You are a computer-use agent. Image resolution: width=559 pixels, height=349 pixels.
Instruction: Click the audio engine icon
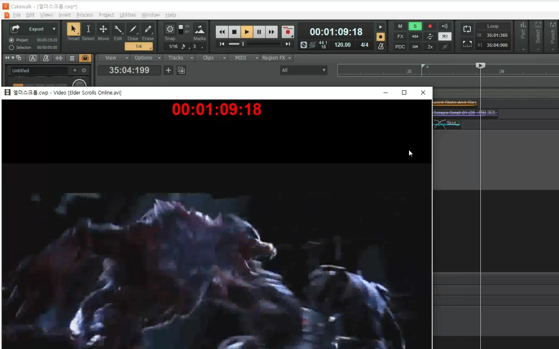coord(304,45)
